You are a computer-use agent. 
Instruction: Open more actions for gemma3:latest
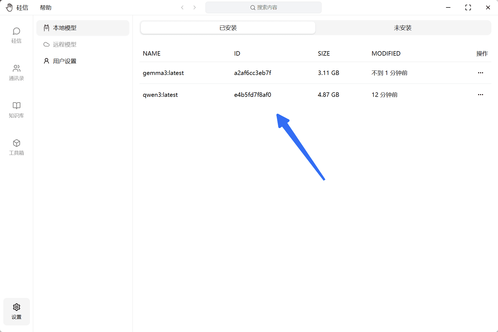(x=481, y=73)
